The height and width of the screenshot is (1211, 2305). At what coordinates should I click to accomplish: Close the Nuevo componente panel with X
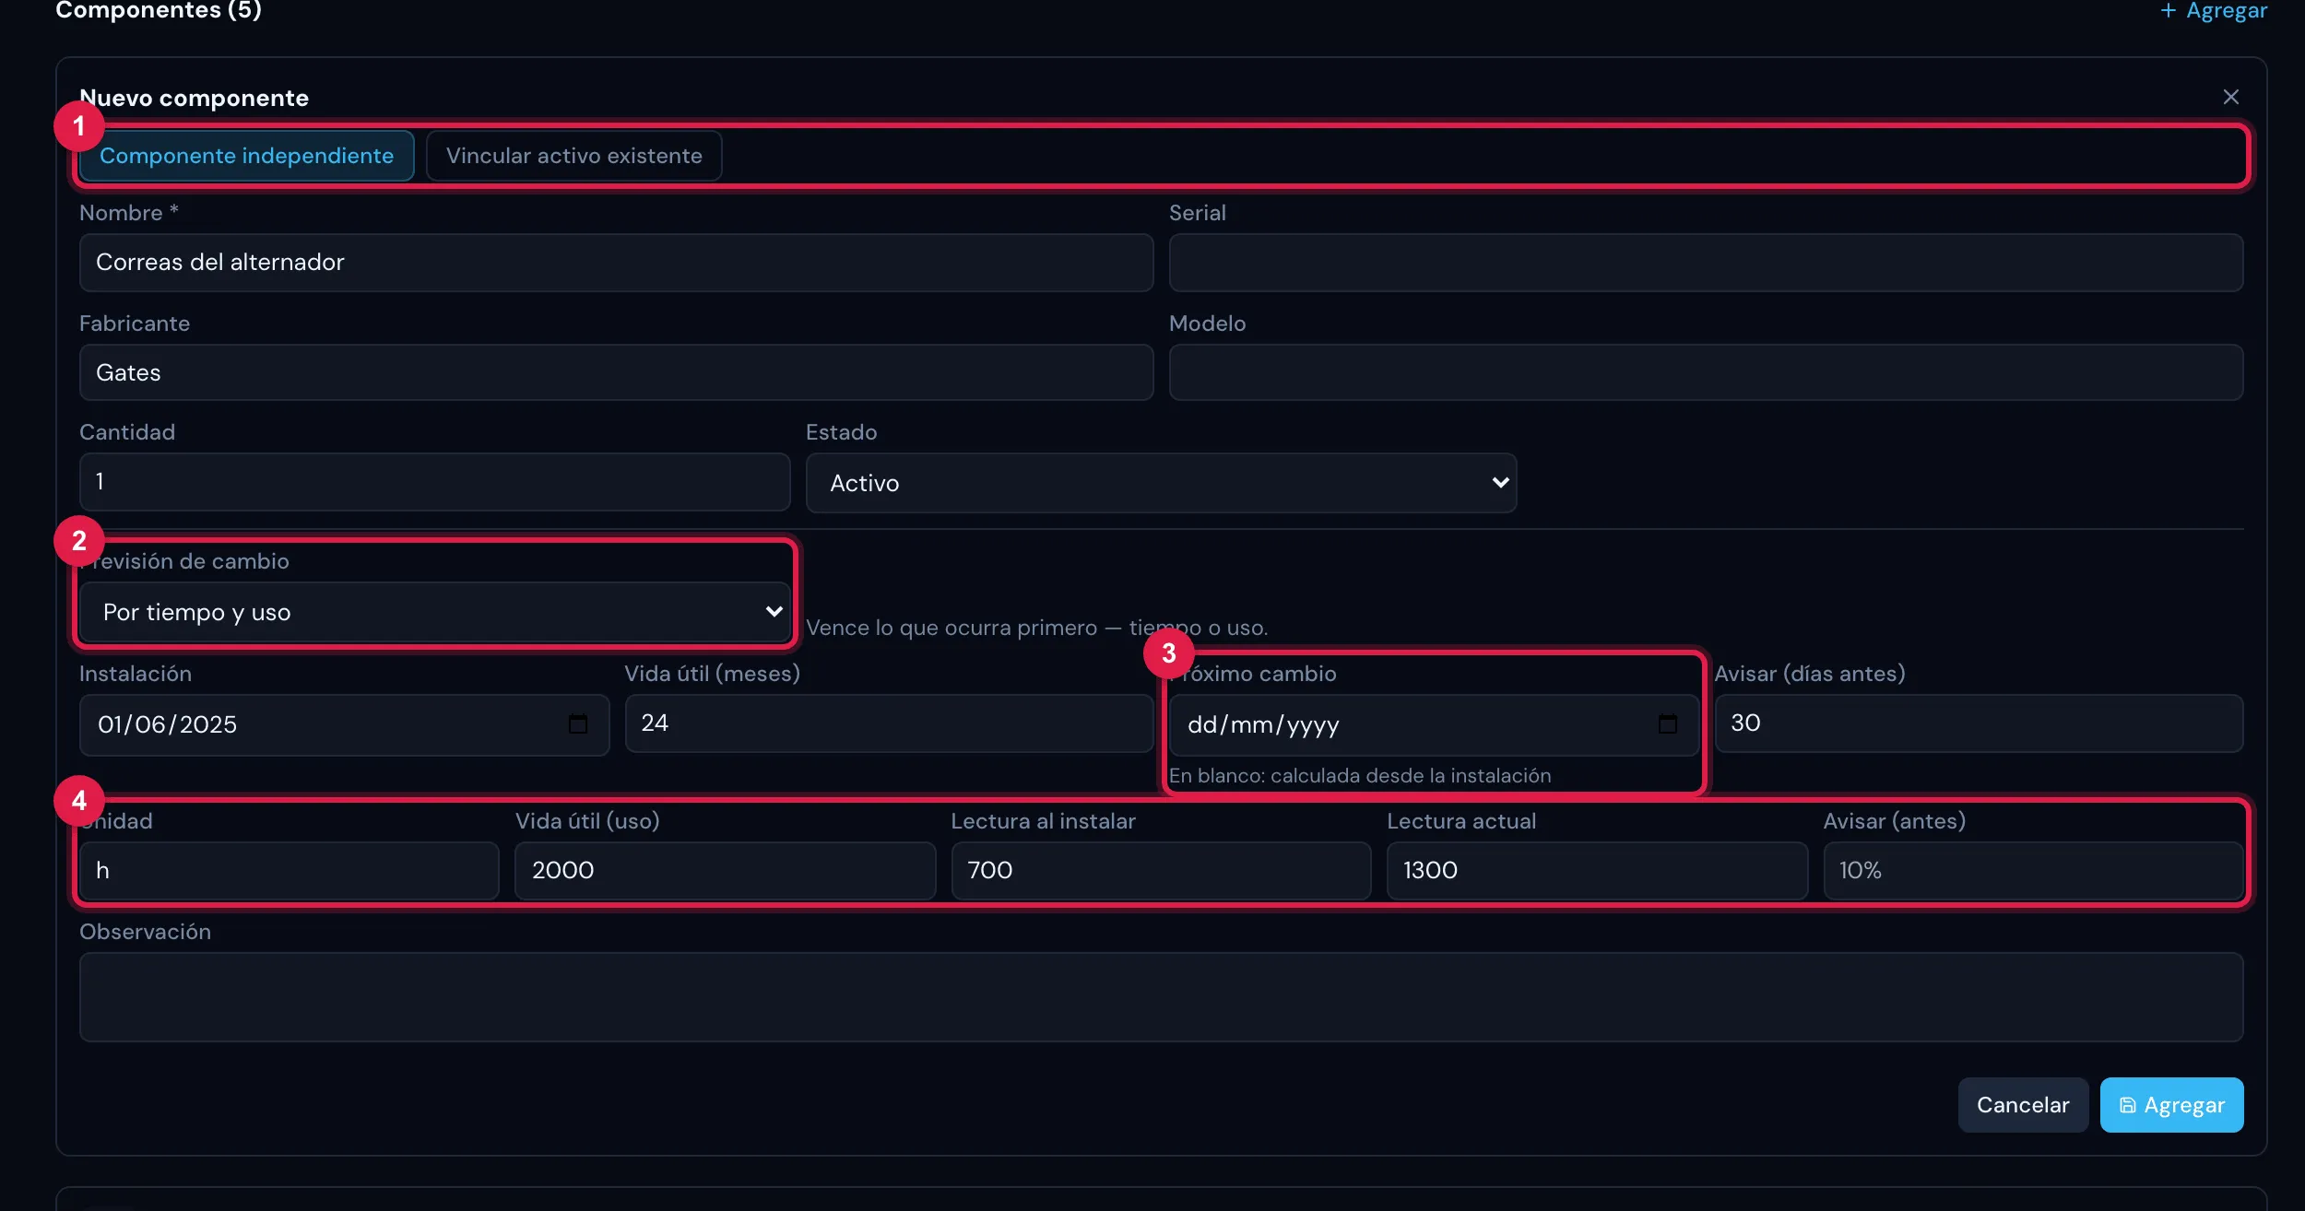[2230, 97]
